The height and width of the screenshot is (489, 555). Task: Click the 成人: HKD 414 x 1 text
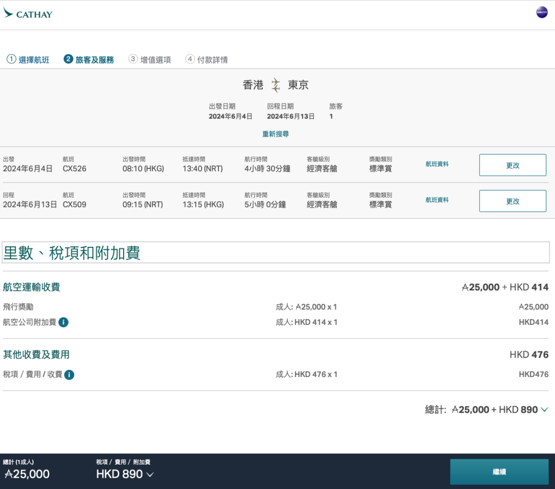[307, 322]
